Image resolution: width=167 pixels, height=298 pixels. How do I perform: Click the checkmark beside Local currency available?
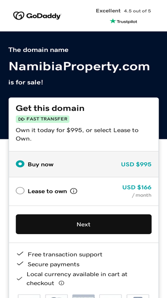20,279
